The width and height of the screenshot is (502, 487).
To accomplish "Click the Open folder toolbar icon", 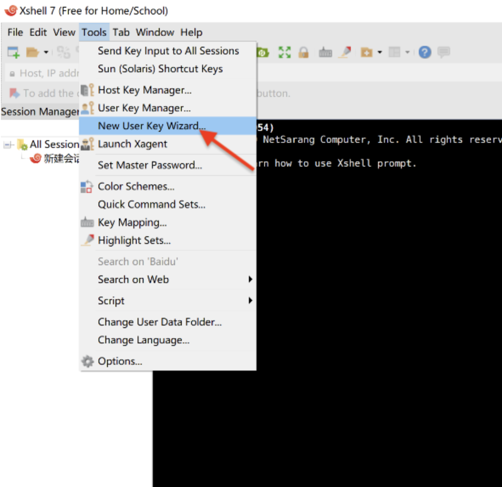I will click(32, 52).
